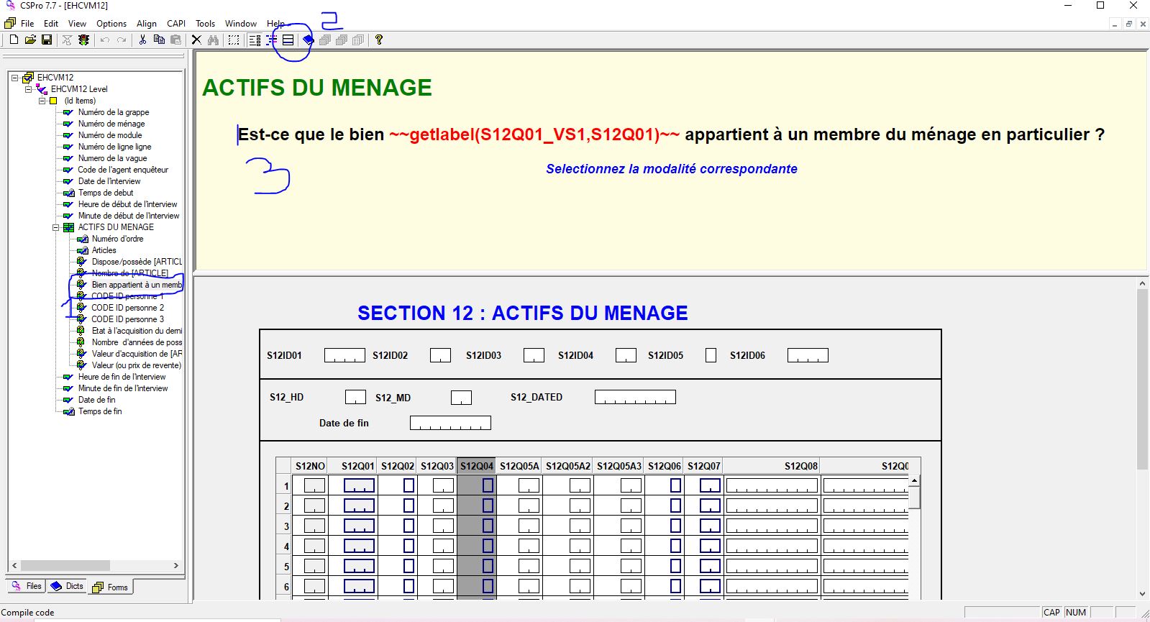The height and width of the screenshot is (622, 1150).
Task: Click the first grayed stacked-pages toolbar icon
Action: tap(325, 40)
